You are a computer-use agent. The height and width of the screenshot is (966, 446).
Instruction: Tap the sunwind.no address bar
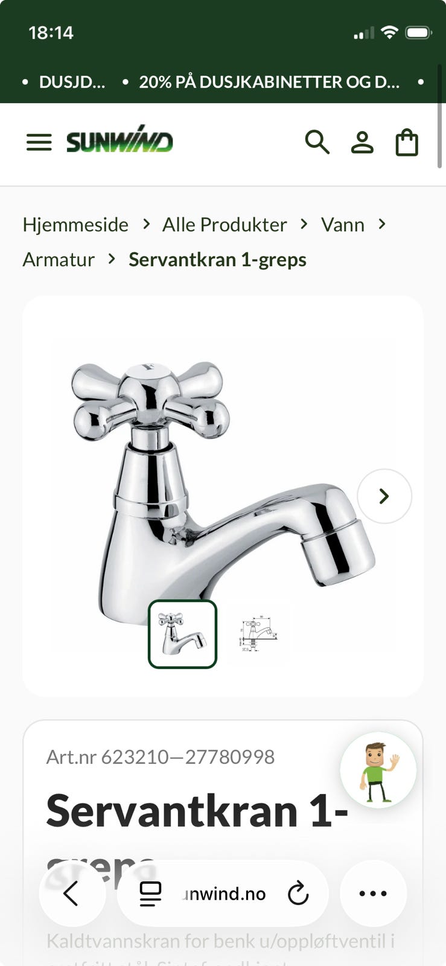tap(223, 894)
